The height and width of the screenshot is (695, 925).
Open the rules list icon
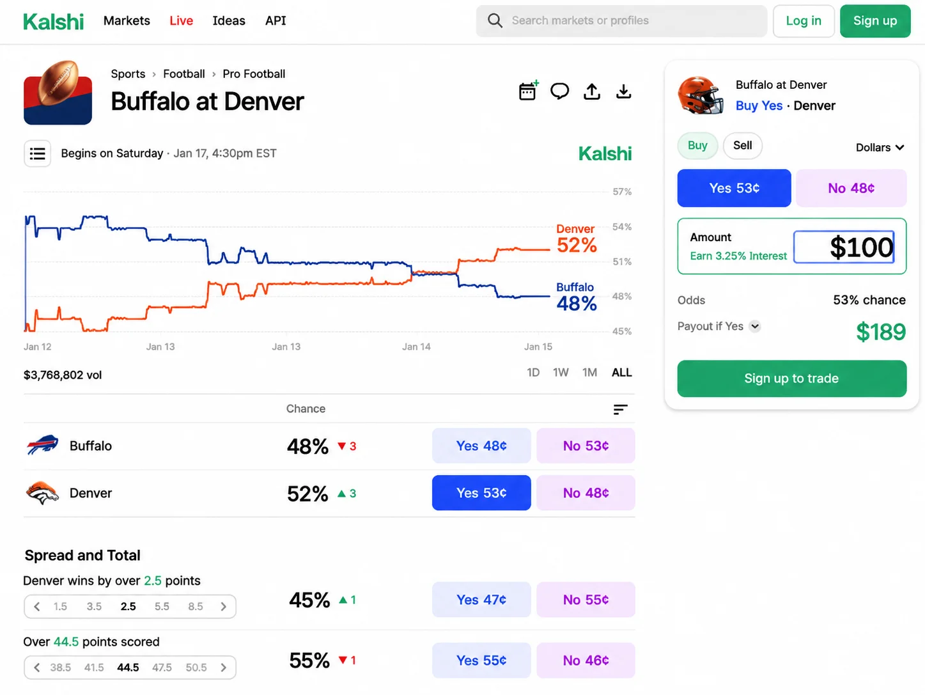[37, 153]
